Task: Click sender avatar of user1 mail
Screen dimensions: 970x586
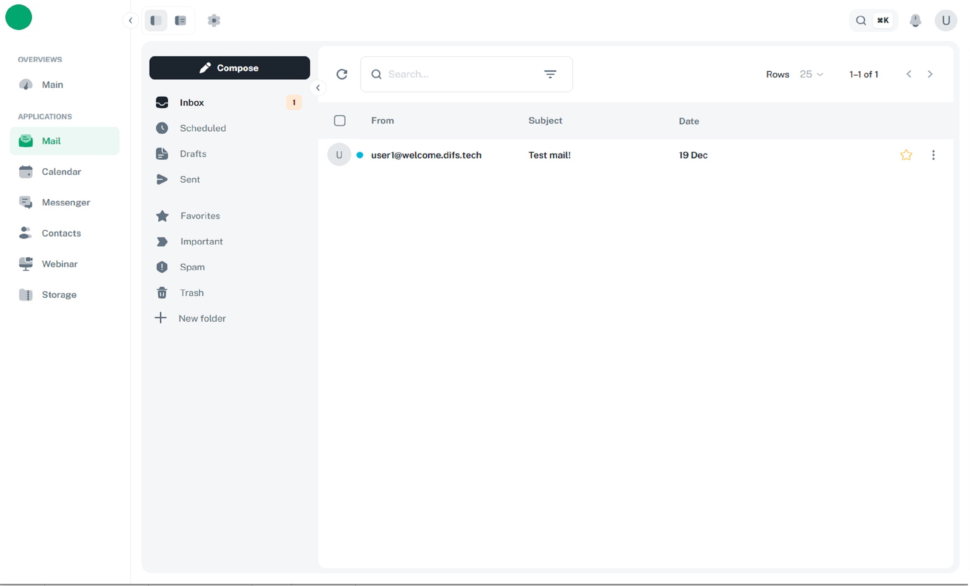Action: point(339,155)
